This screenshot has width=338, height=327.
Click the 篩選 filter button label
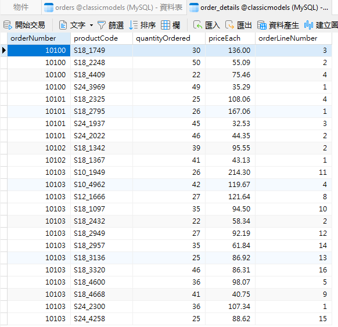(116, 26)
